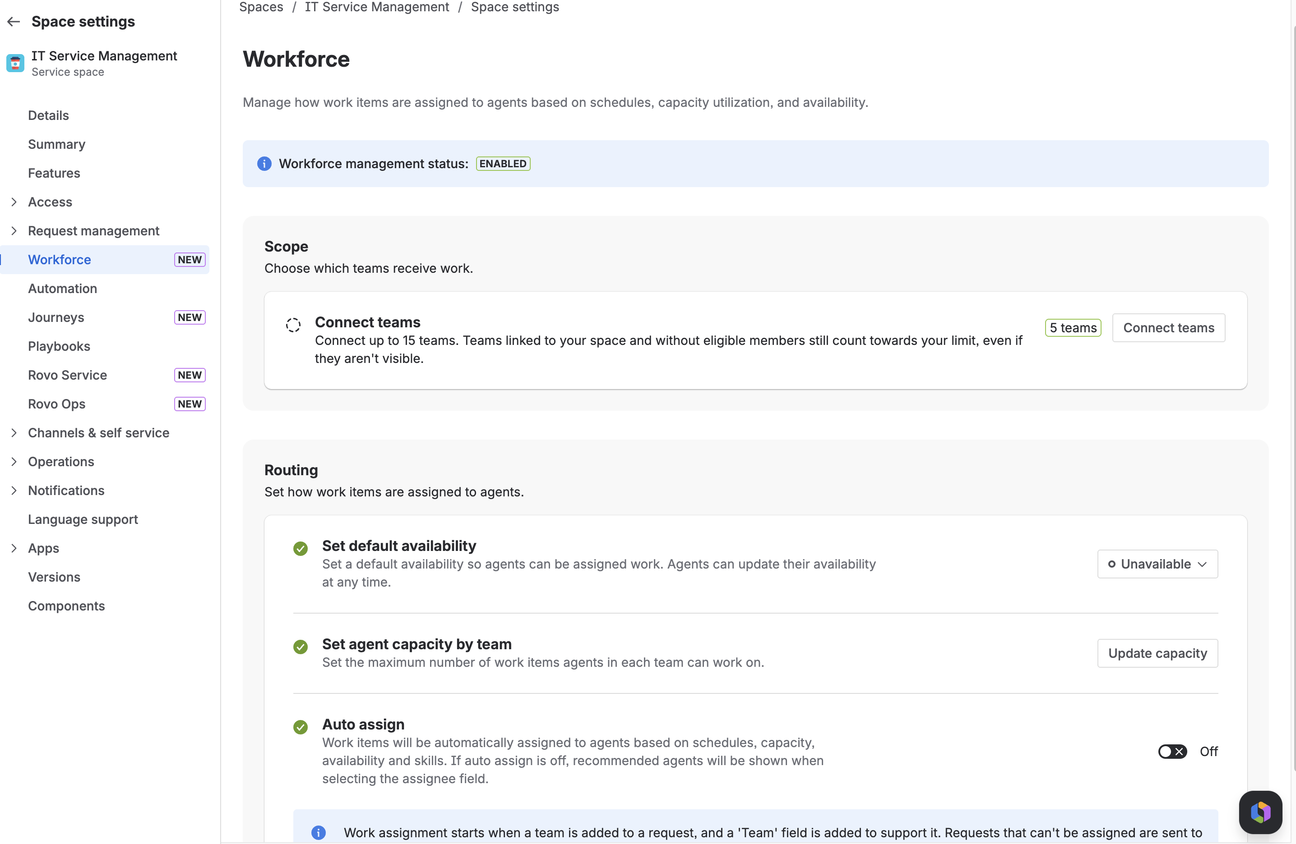Click the Service space subtitle text
The height and width of the screenshot is (844, 1296).
coord(68,72)
